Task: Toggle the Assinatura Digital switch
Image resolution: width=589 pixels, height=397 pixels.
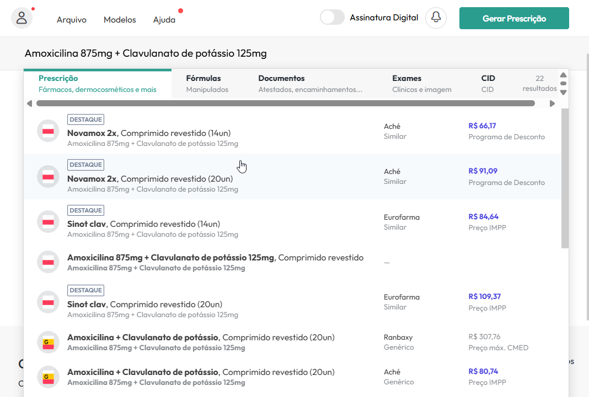Action: [332, 18]
